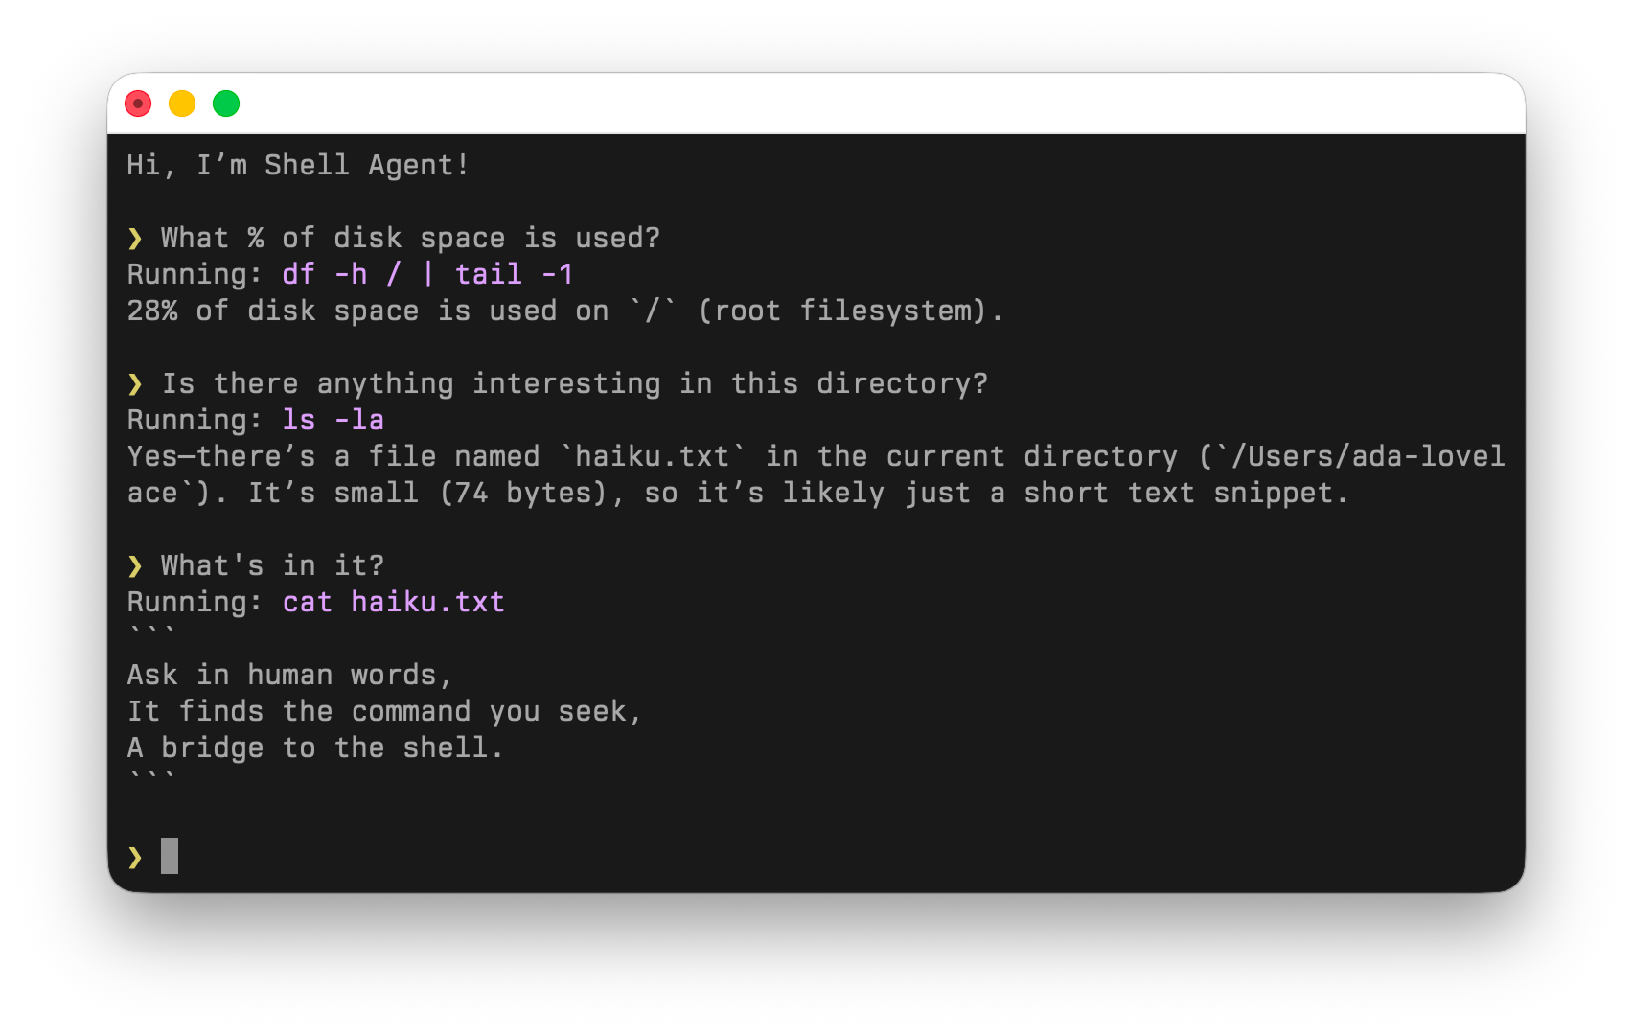Click the highlighted "ls -la" command text
Screen dimensions: 1633x1035
[x=333, y=420]
